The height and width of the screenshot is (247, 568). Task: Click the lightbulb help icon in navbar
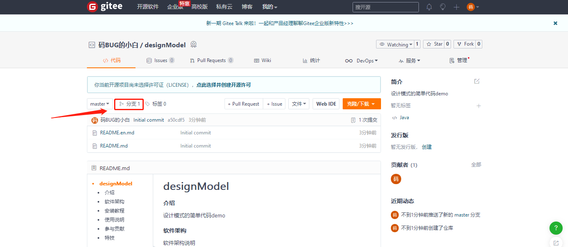pos(442,7)
